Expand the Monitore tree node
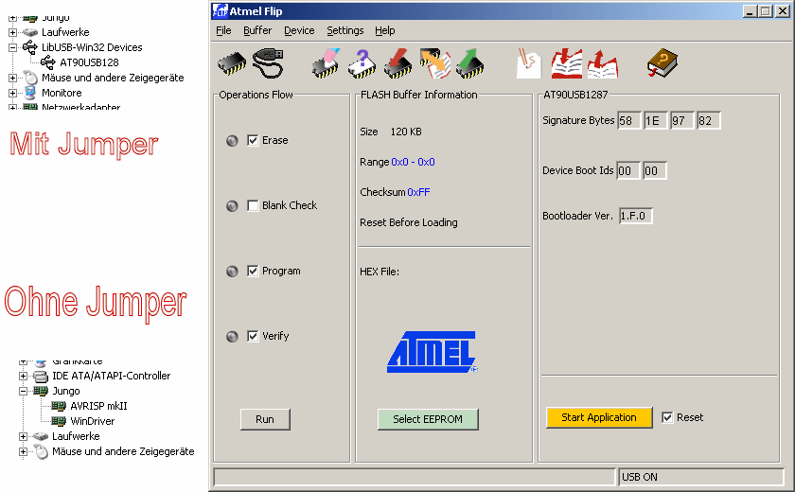Viewport: 795px width, 492px height. [12, 94]
